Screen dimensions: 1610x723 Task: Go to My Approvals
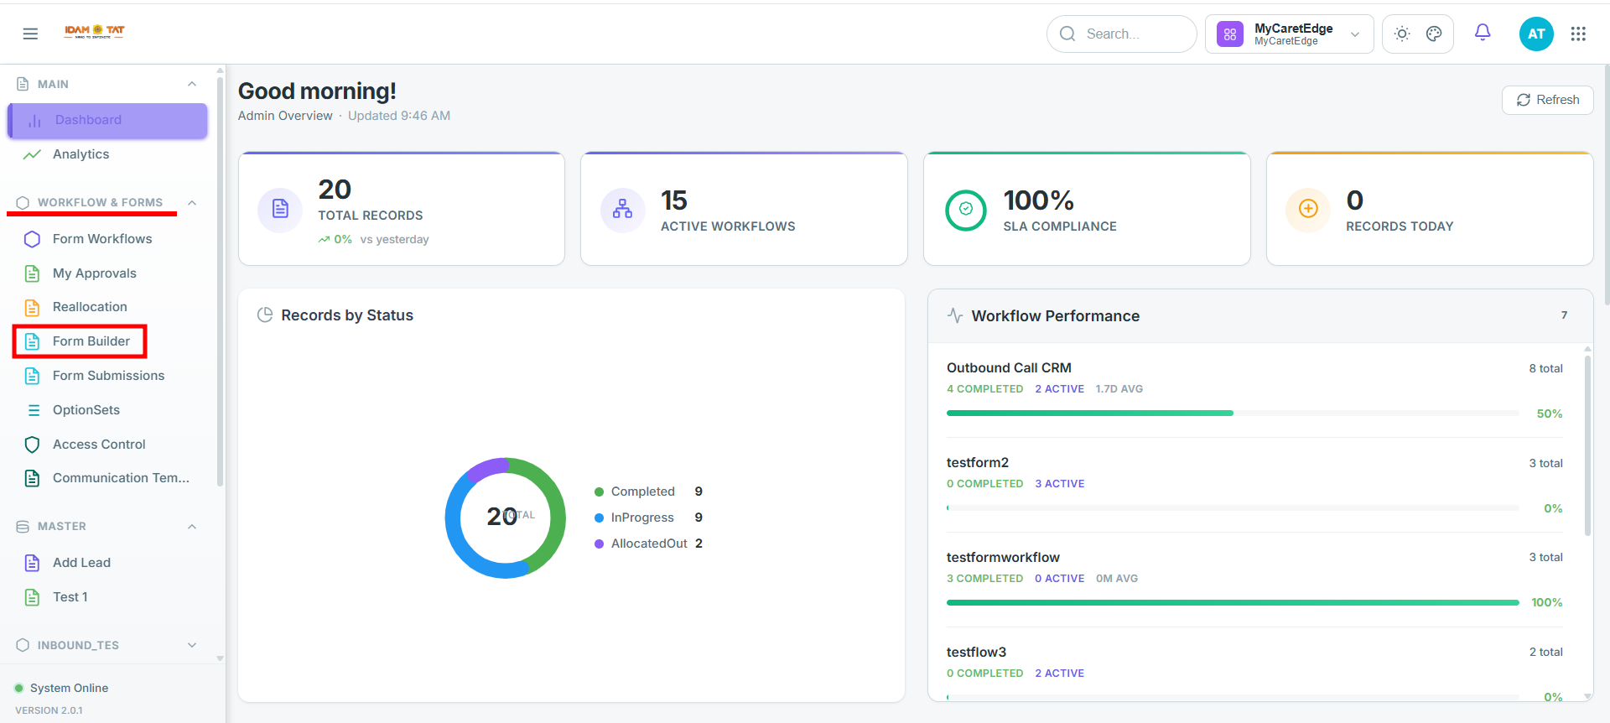107,273
